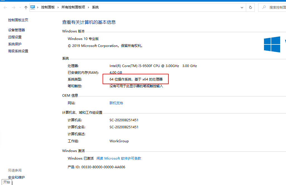The width and height of the screenshot is (286, 185).
Task: Click the up-one-level arrow
Action: tap(26, 8)
